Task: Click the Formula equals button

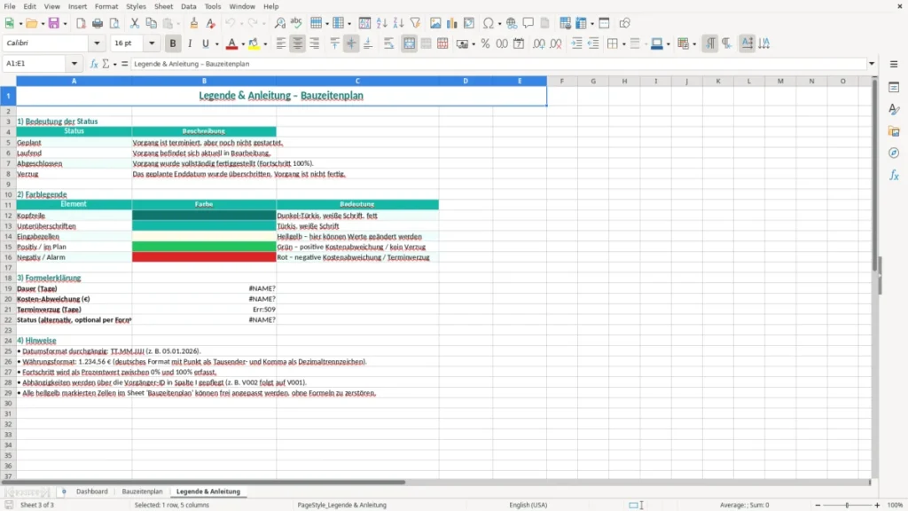Action: tap(124, 64)
